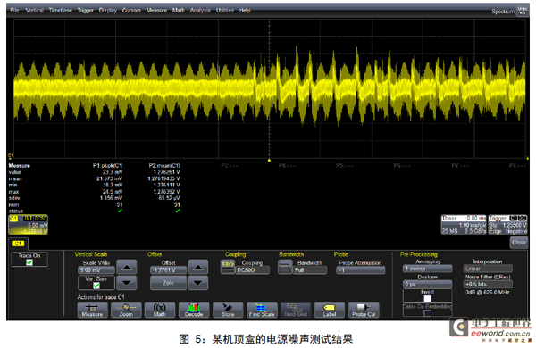Edit the Offset -1.2761 V field

(168, 270)
